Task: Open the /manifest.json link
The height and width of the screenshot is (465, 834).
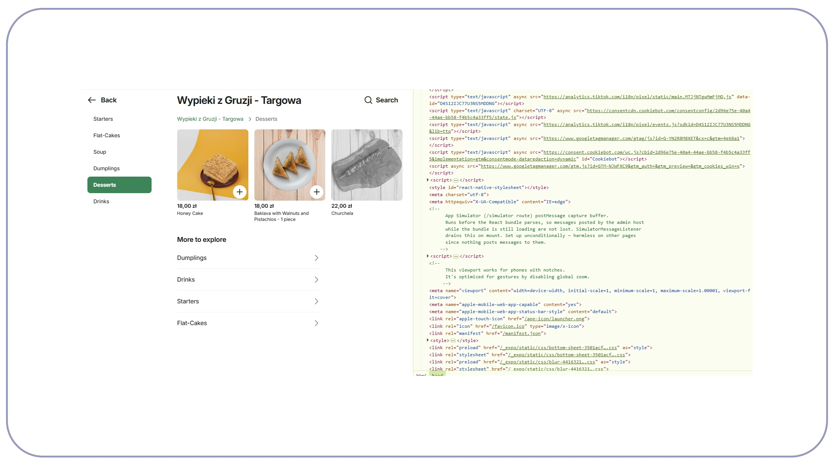Action: (x=522, y=333)
